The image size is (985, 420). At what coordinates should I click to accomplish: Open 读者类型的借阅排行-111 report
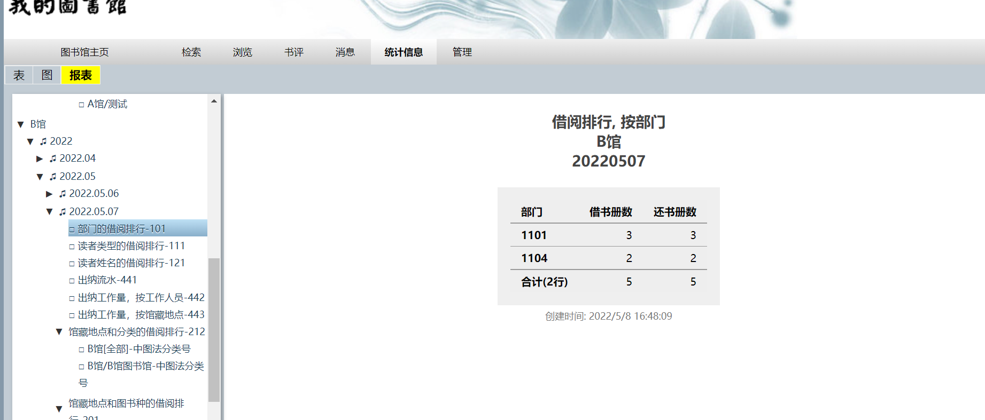(131, 246)
